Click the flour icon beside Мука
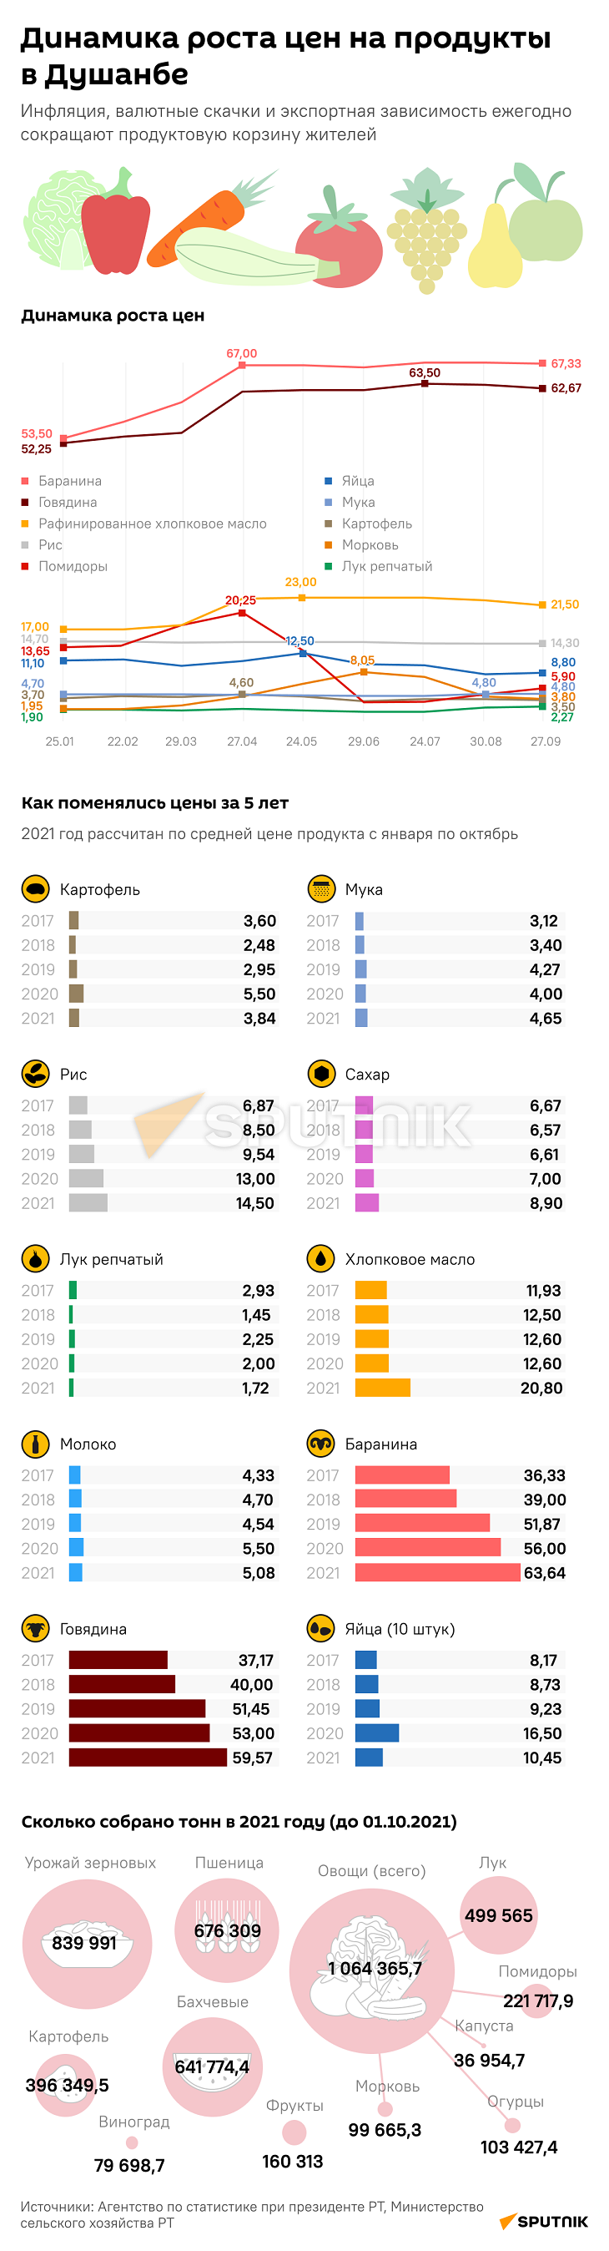The width and height of the screenshot is (609, 2251). 321,888
